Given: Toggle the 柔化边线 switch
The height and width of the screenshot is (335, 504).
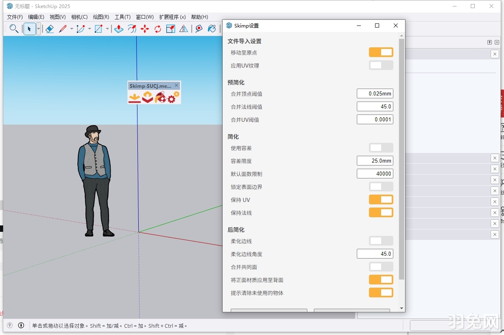Looking at the screenshot, I should pyautogui.click(x=381, y=241).
